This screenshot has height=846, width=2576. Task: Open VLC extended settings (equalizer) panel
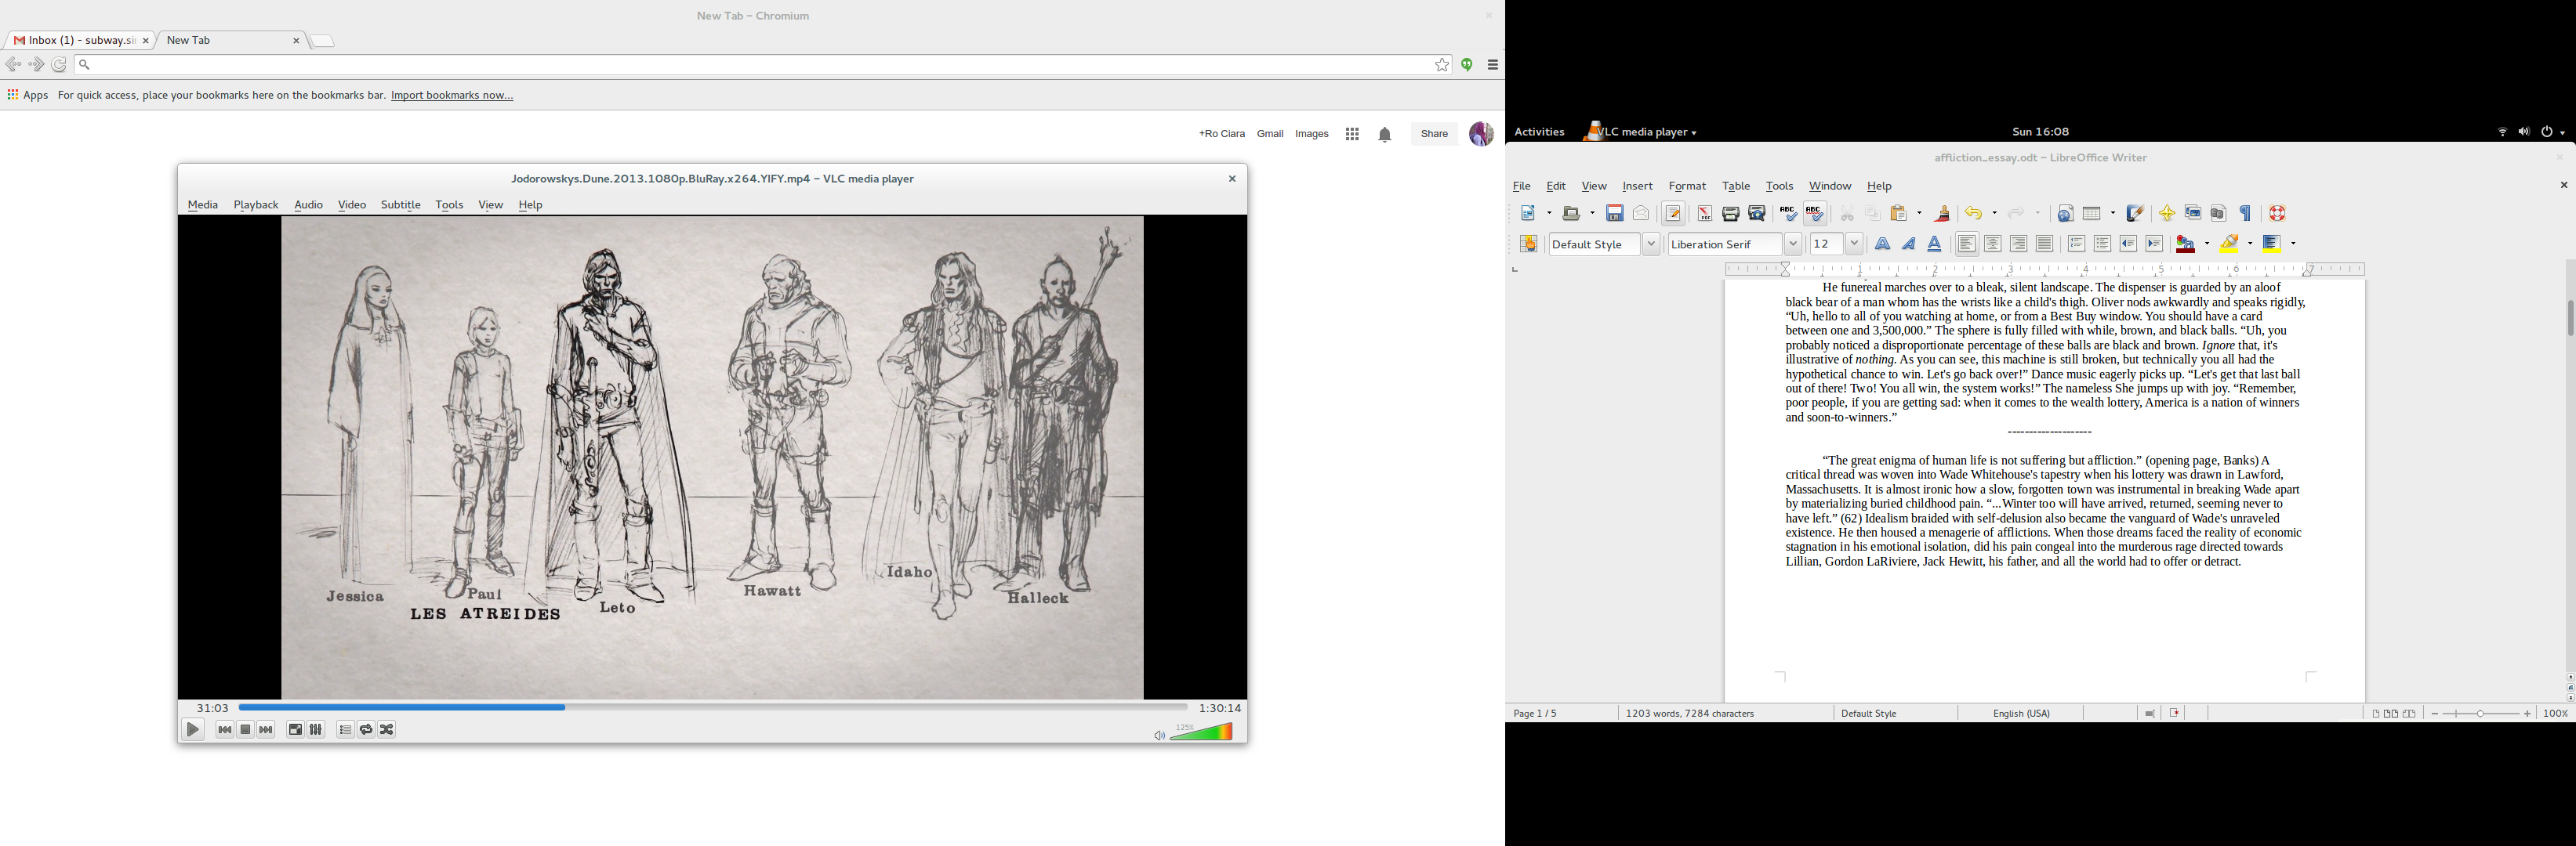click(x=316, y=730)
